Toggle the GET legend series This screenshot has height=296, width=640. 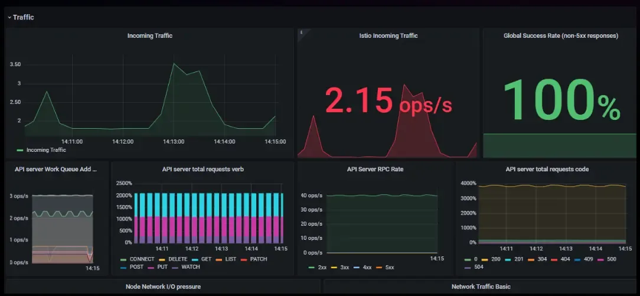(202, 259)
